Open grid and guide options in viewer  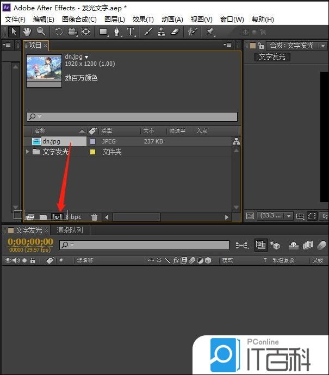tap(300, 216)
